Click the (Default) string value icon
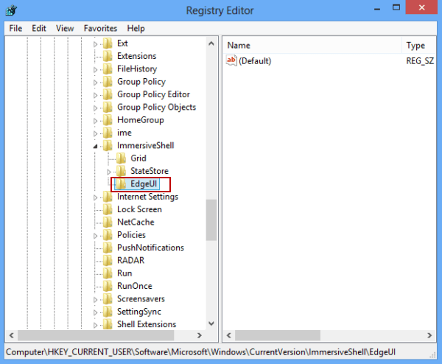 click(x=231, y=60)
